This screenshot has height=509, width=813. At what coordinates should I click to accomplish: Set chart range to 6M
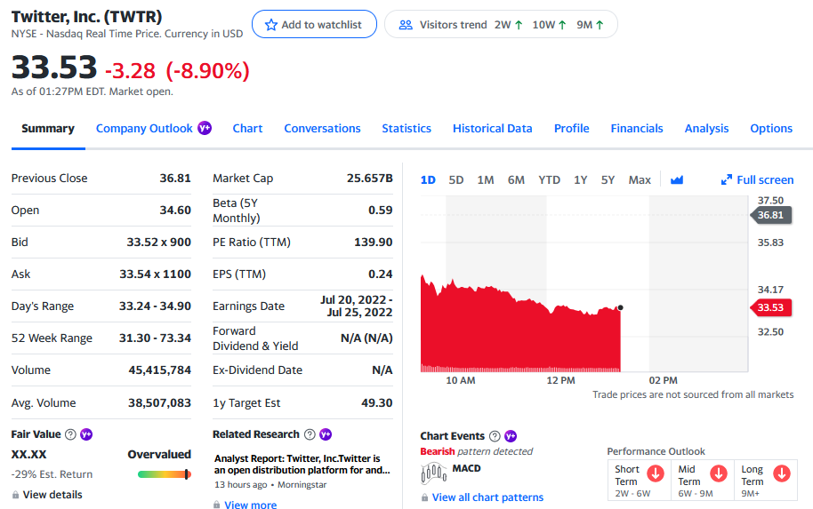tap(516, 179)
